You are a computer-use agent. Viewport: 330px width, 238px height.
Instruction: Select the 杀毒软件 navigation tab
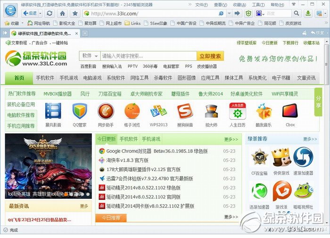coord(163,78)
